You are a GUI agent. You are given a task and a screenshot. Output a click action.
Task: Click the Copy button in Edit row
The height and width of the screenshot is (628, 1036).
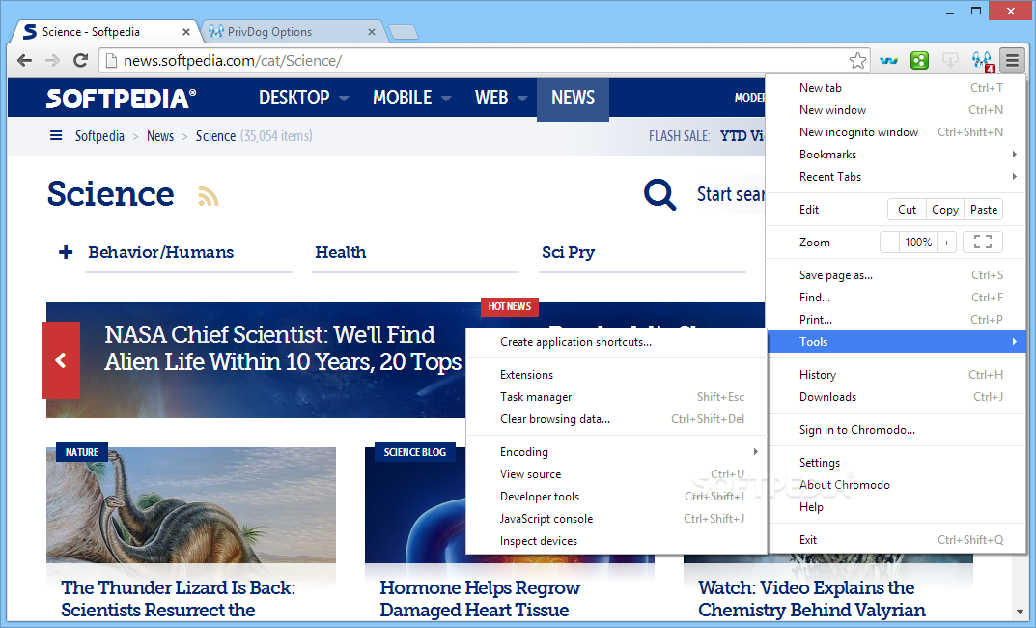tap(945, 210)
